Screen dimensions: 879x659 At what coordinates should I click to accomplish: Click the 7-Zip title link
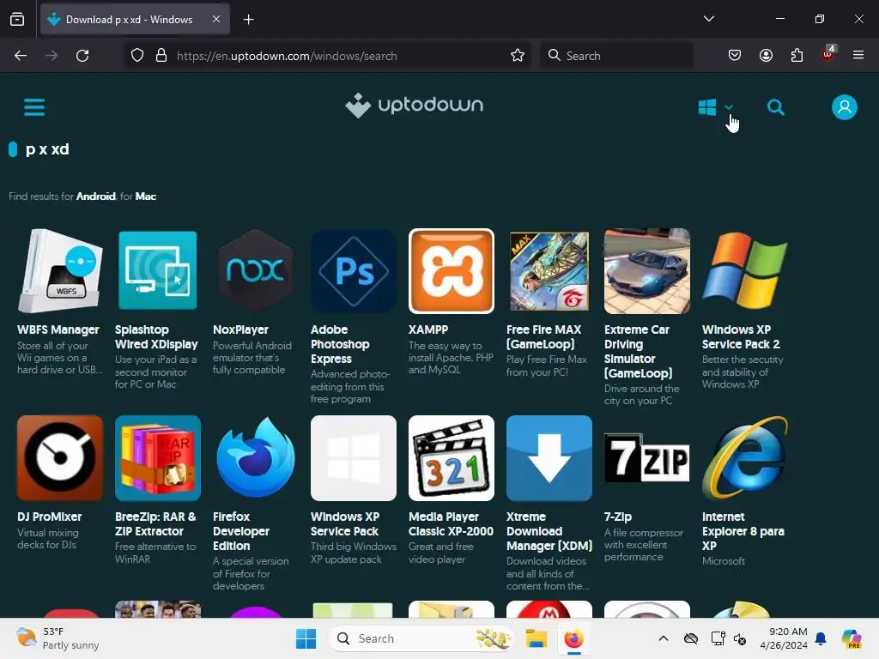click(x=618, y=517)
